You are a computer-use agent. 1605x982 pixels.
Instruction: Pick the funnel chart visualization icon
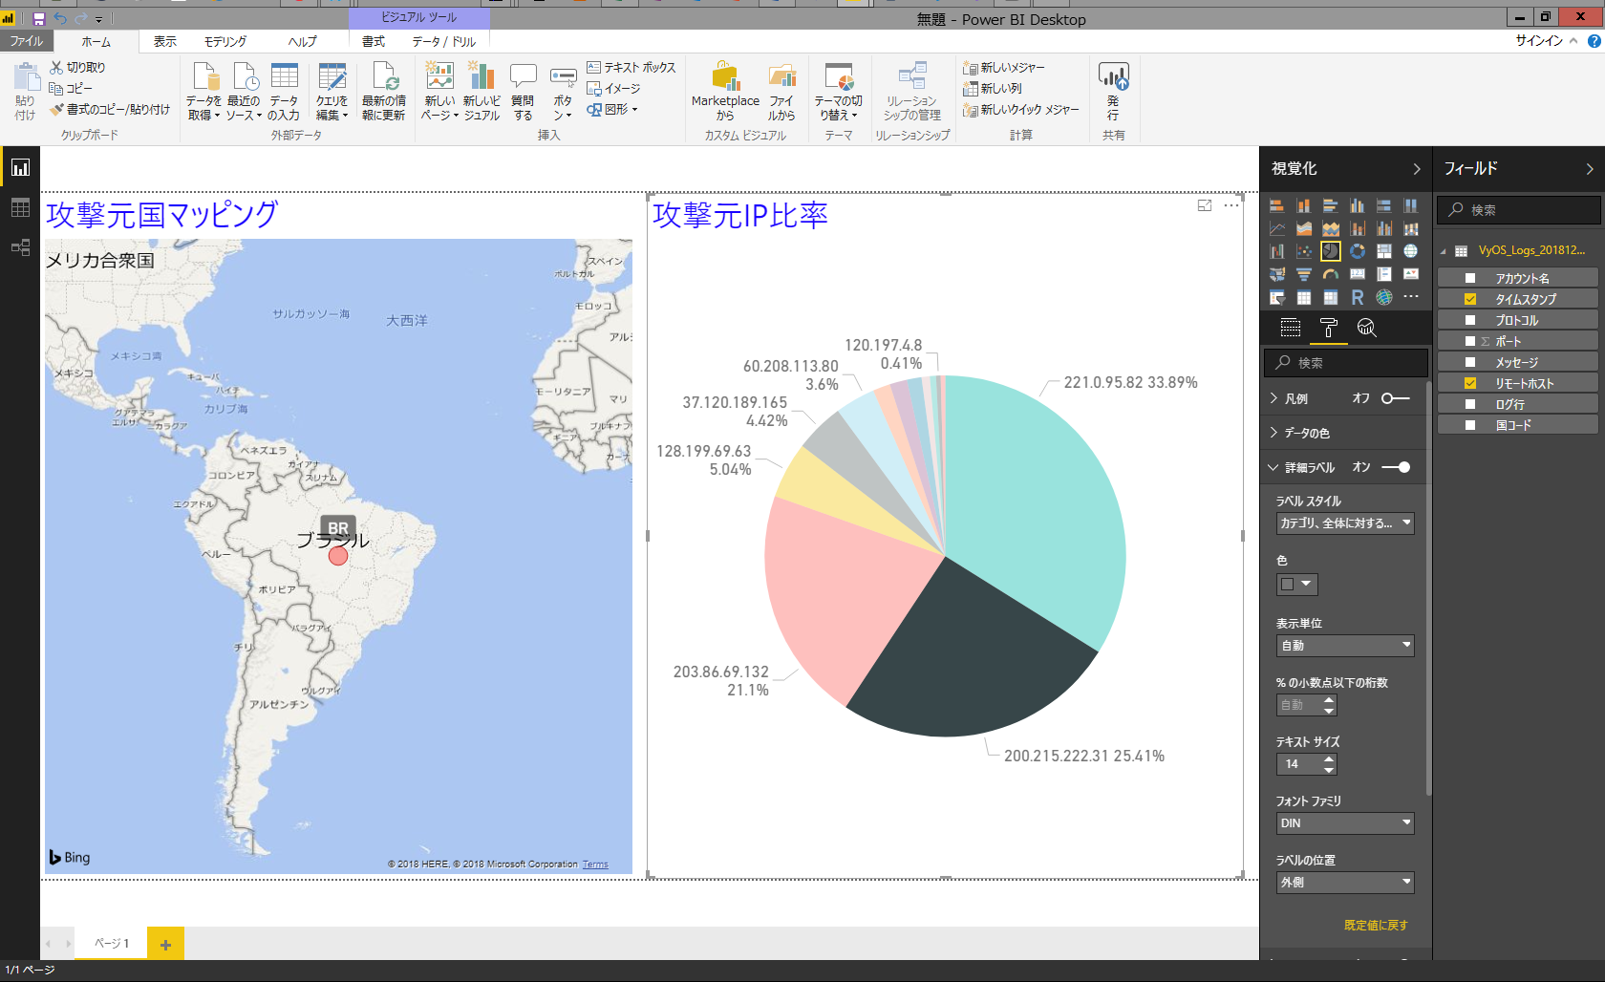coord(1304,274)
